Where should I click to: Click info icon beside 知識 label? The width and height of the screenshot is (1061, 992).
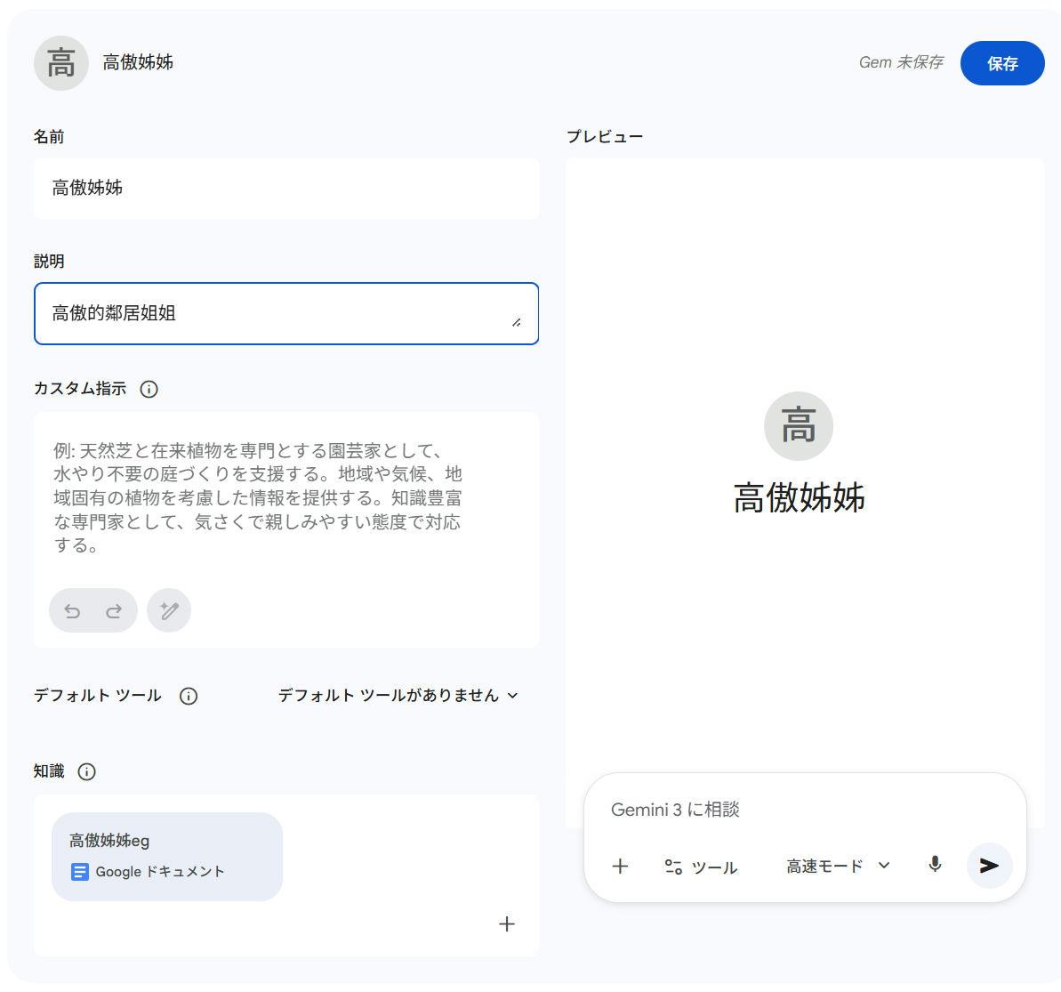(86, 771)
